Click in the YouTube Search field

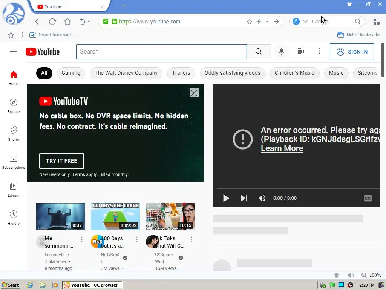(x=161, y=52)
